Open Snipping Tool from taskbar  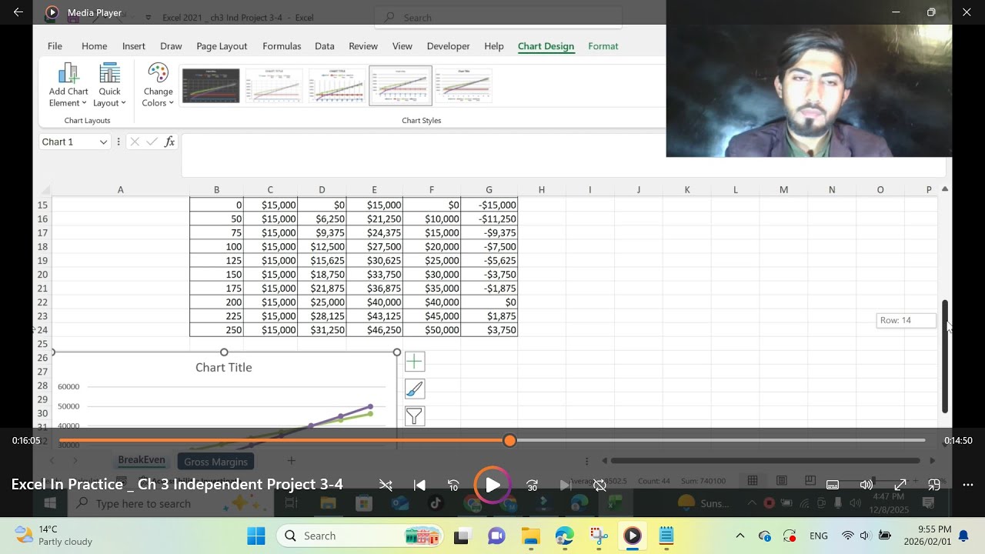click(599, 536)
